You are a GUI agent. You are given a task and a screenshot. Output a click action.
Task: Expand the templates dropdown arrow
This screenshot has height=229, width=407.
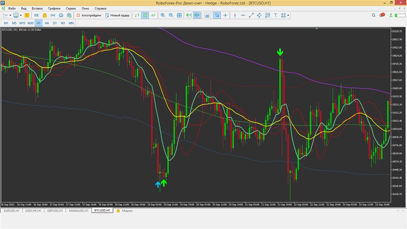click(21, 15)
